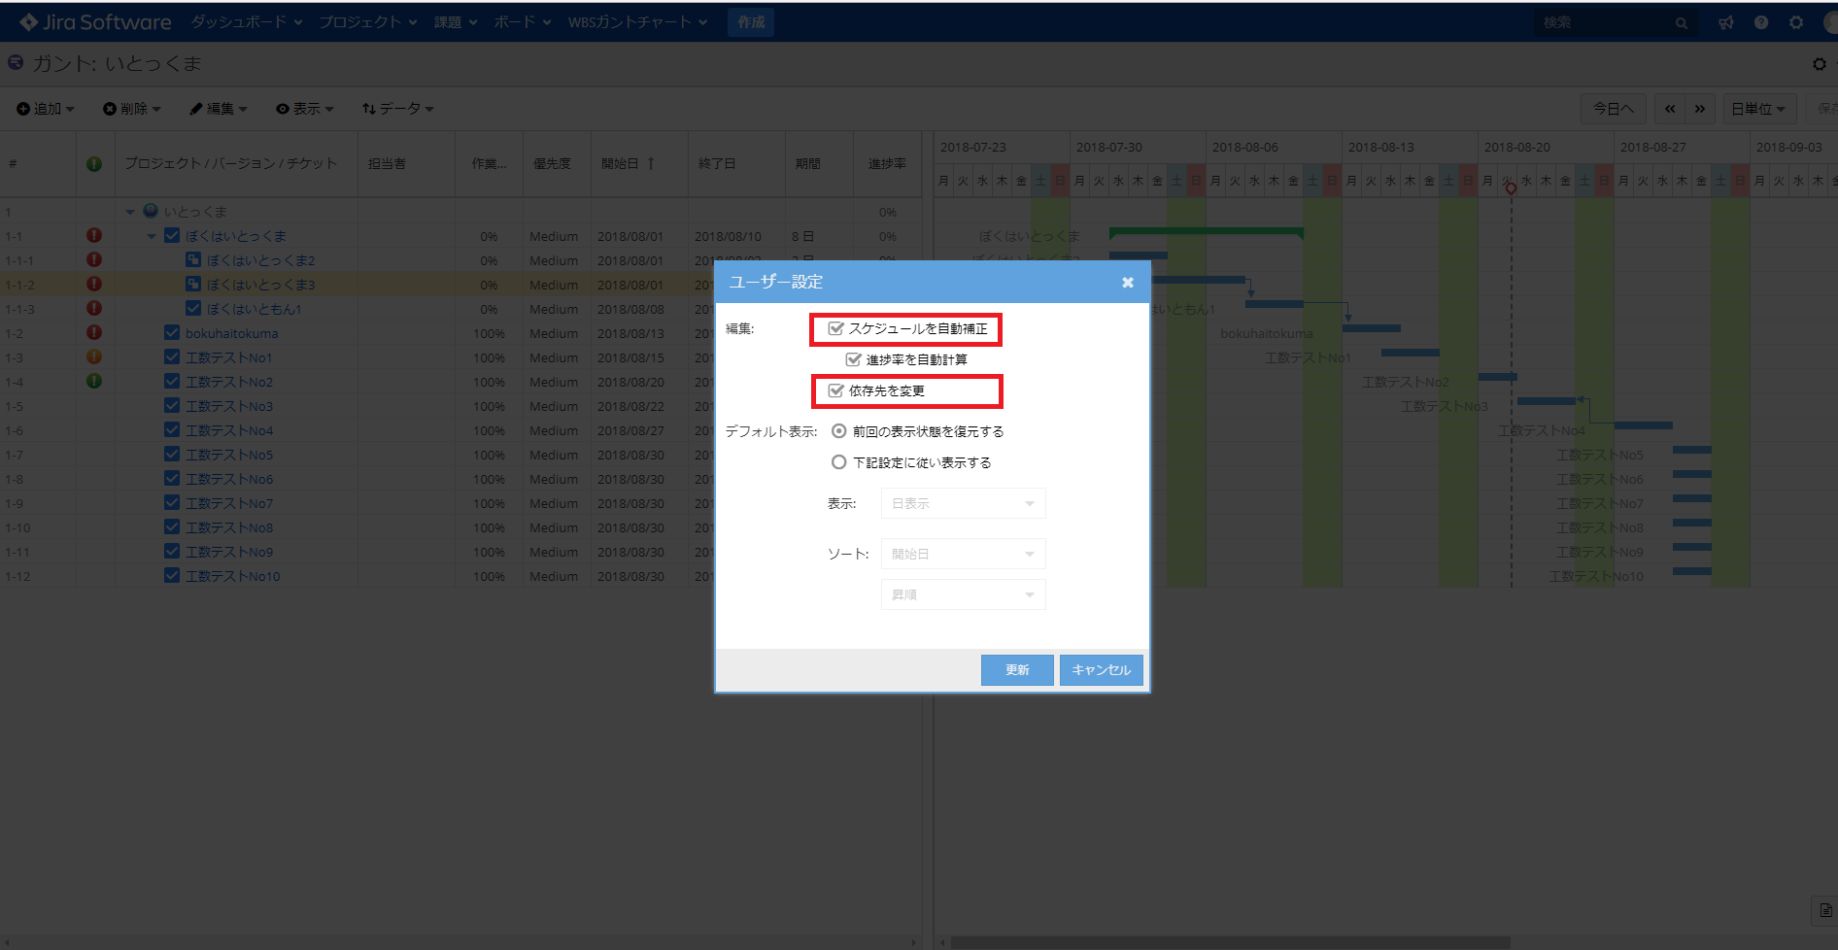The height and width of the screenshot is (950, 1838).
Task: Click the 作成 create button
Action: pyautogui.click(x=751, y=22)
